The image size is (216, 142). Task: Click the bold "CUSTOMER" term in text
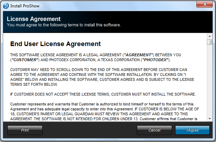pos(25,60)
